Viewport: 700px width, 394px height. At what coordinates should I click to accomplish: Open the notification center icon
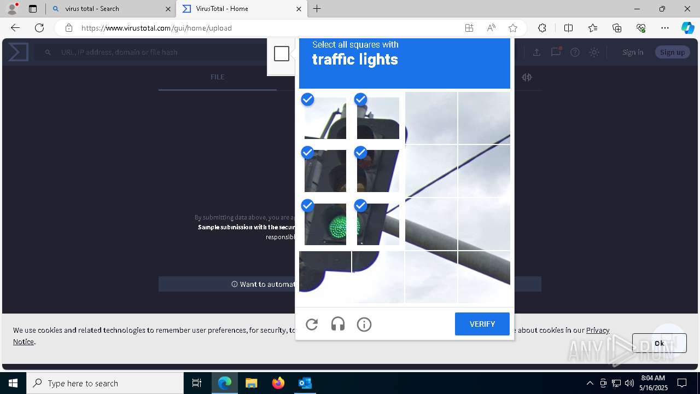coord(682,383)
